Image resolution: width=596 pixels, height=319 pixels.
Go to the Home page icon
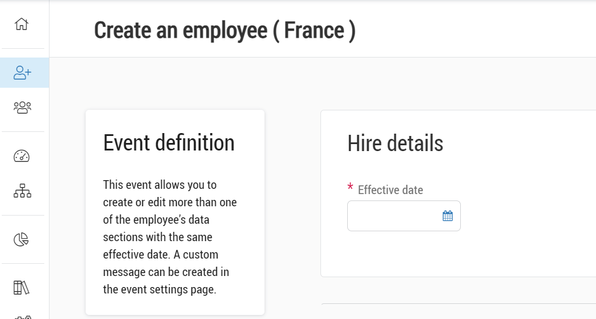coord(22,24)
